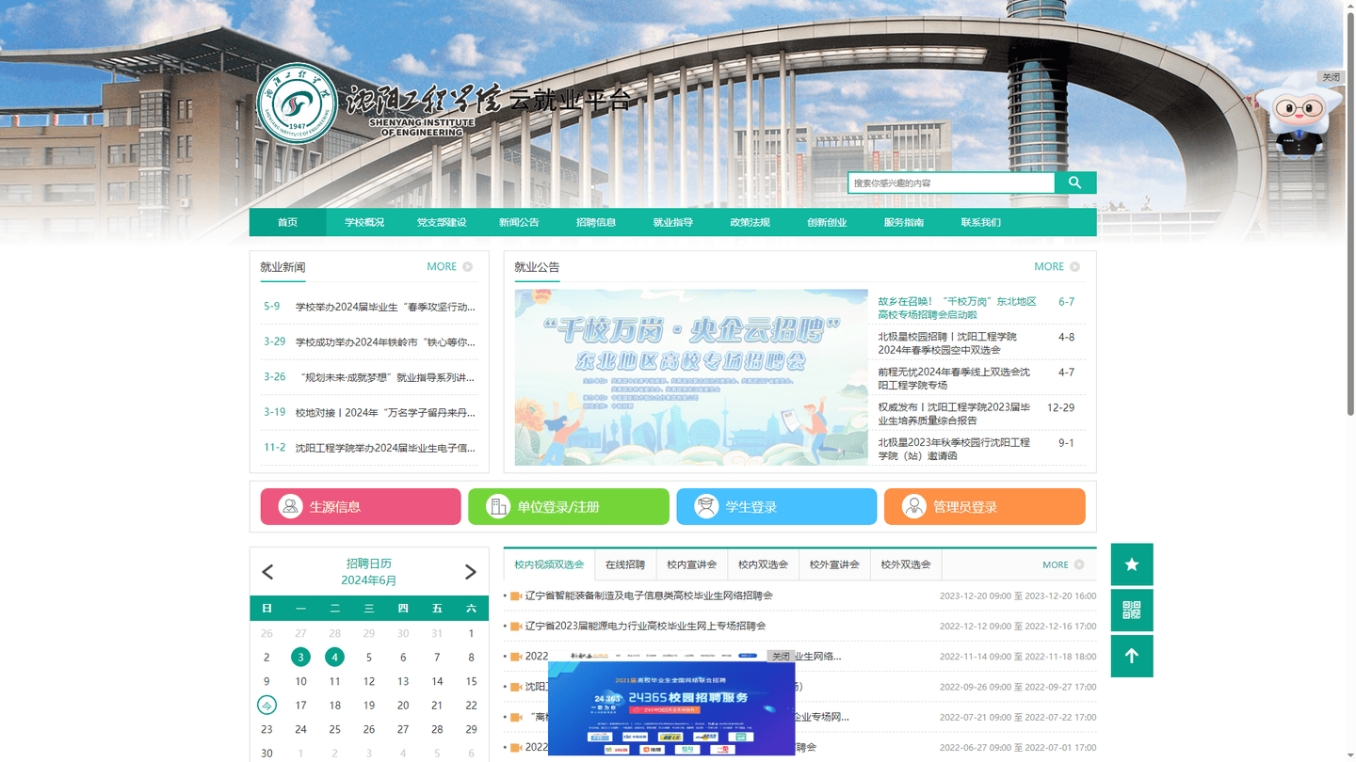The image size is (1356, 762).
Task: Switch to the 校外宣讲会 tab
Action: pos(834,564)
